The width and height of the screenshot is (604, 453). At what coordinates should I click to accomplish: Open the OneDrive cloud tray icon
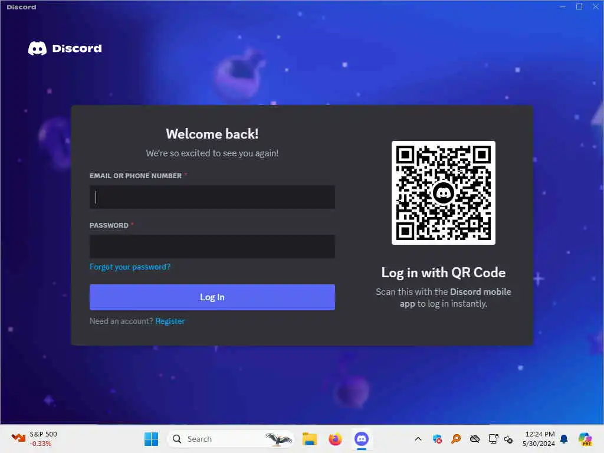point(475,439)
